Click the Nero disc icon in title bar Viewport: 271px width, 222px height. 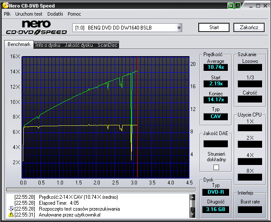click(x=5, y=5)
